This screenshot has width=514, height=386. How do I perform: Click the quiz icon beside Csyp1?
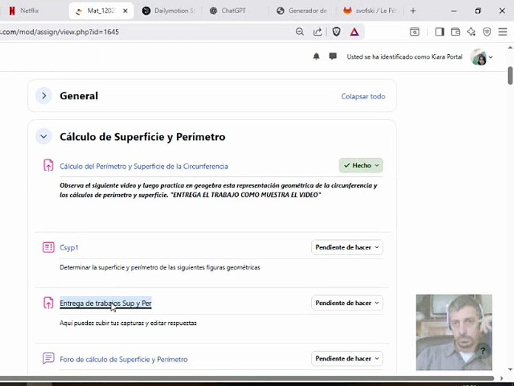pyautogui.click(x=48, y=247)
